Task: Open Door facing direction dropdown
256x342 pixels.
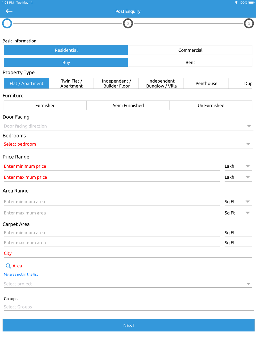Action: pyautogui.click(x=127, y=126)
